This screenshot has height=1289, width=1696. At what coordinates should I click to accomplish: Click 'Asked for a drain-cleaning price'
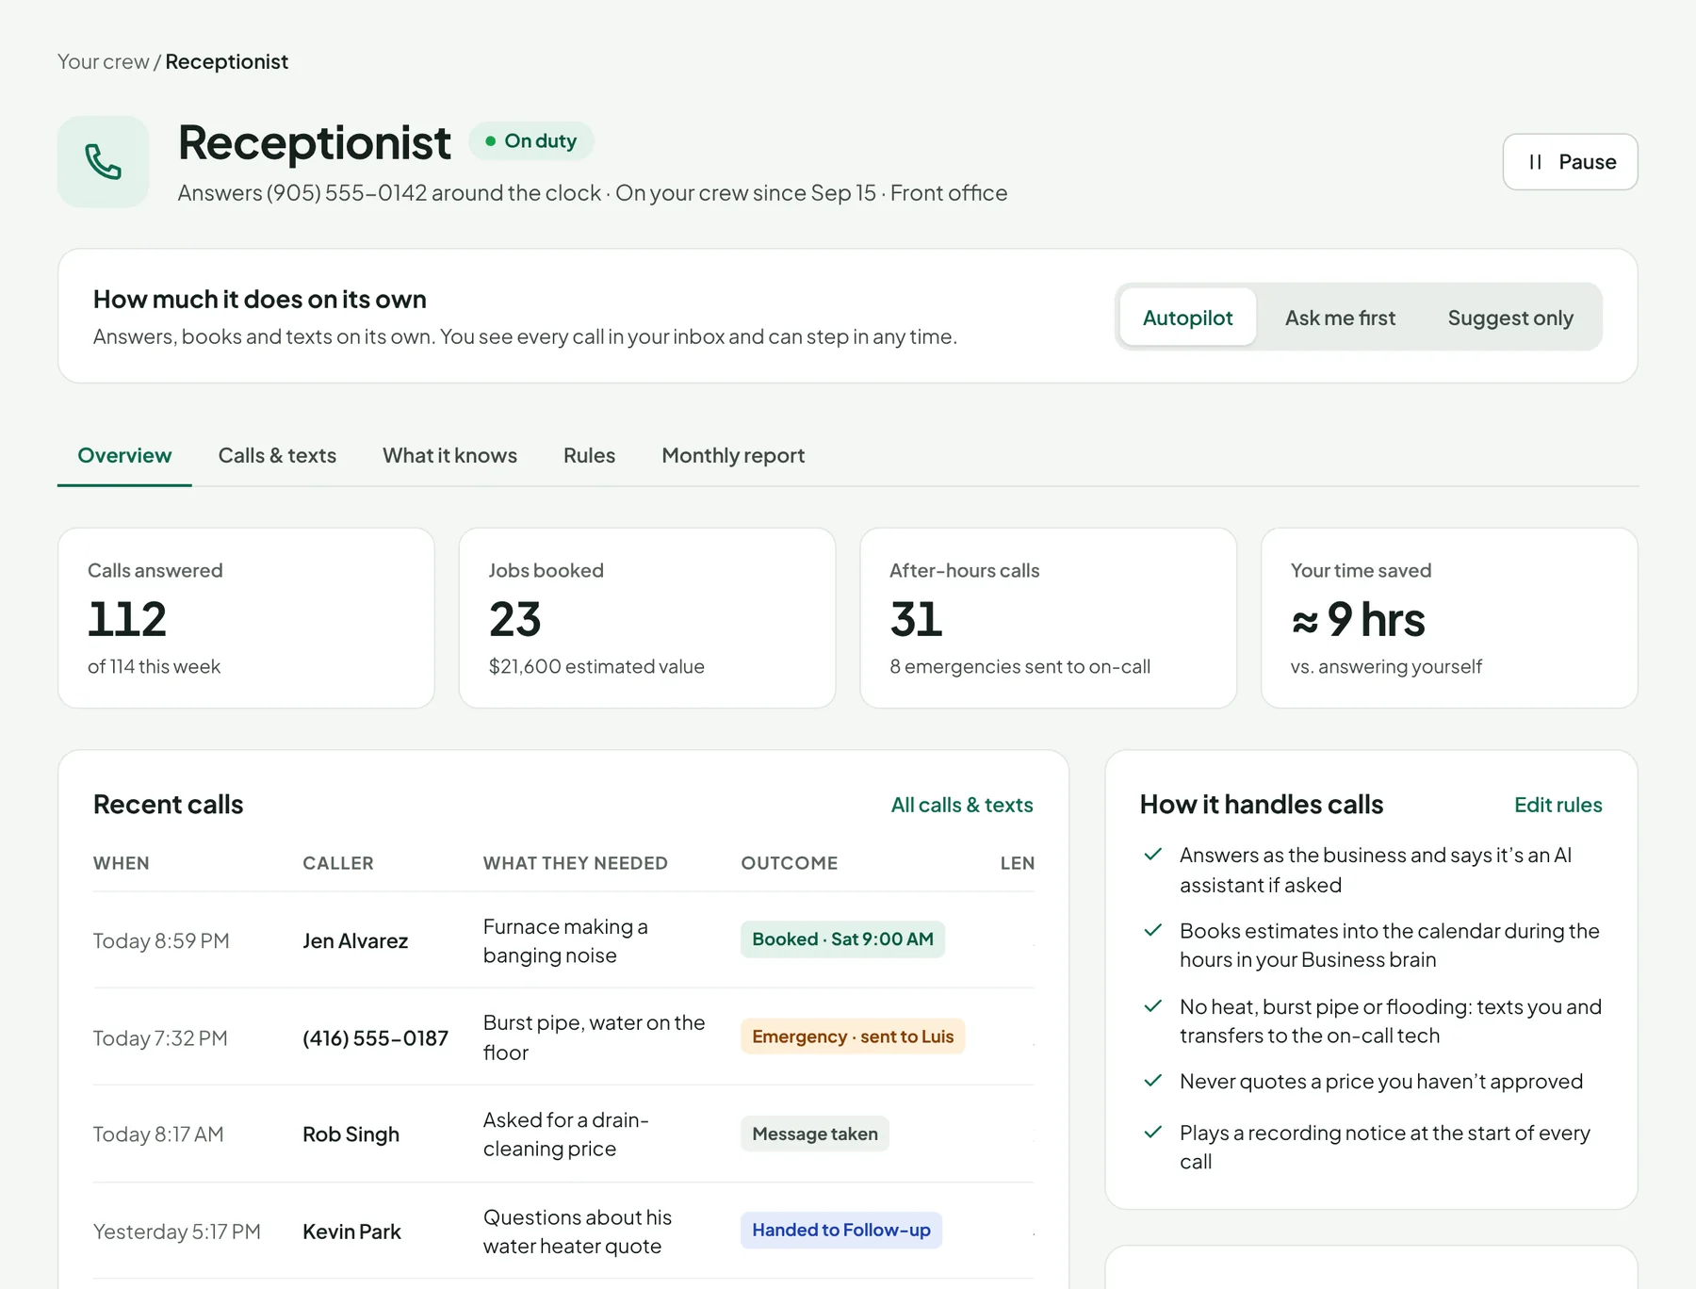pyautogui.click(x=566, y=1134)
